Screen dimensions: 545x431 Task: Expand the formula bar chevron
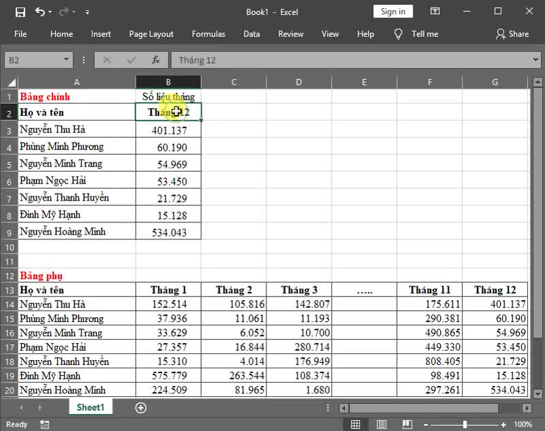pyautogui.click(x=535, y=59)
